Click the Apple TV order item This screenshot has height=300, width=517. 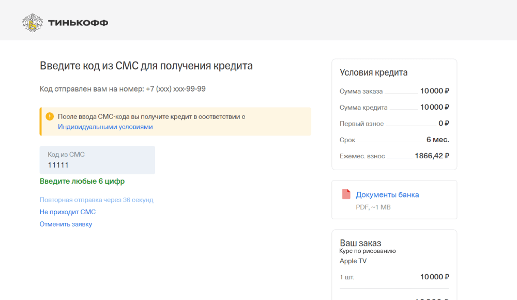click(x=353, y=261)
